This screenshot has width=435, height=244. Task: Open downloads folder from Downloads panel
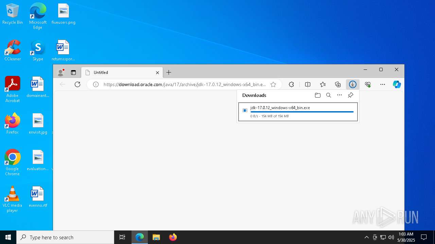[x=318, y=95]
